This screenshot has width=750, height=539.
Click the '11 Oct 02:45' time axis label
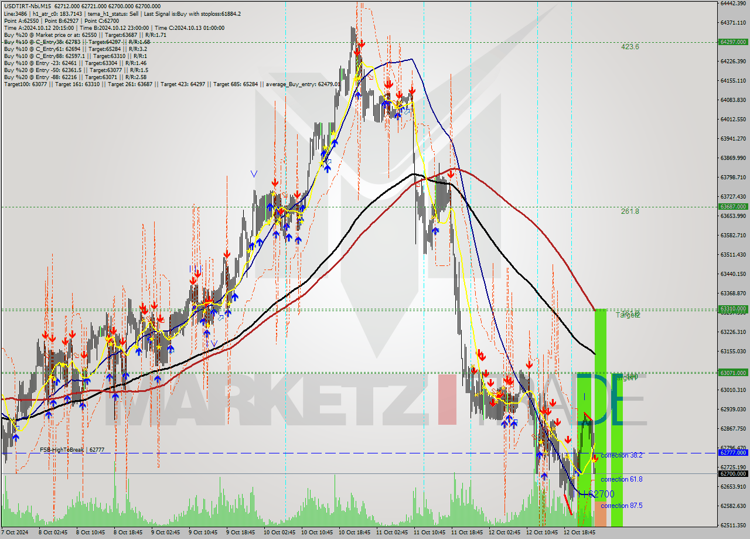(x=392, y=533)
